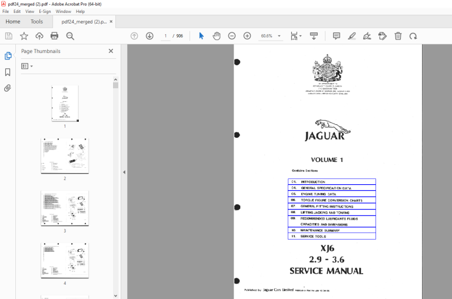
Task: Follow LIFTING JACKING AND TOWING link
Action: (332, 212)
